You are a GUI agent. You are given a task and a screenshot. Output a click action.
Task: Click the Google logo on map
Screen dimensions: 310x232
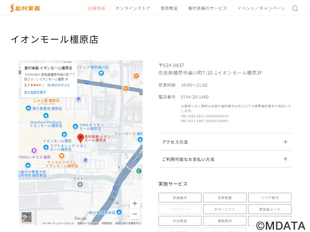81,218
